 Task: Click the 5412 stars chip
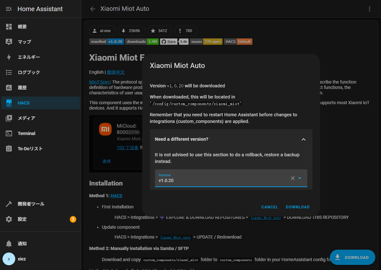click(160, 31)
